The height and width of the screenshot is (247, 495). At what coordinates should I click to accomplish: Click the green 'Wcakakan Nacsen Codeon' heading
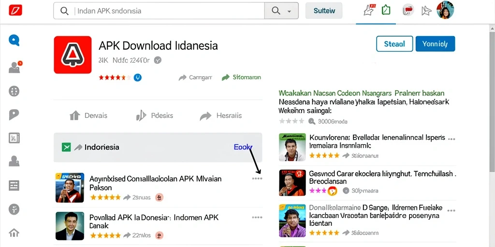pyautogui.click(x=362, y=93)
